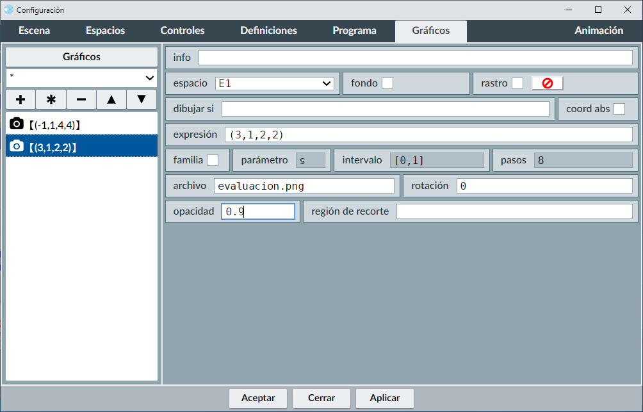Click camera icon of (3,1,2,2) graphic
643x412 pixels.
click(17, 147)
